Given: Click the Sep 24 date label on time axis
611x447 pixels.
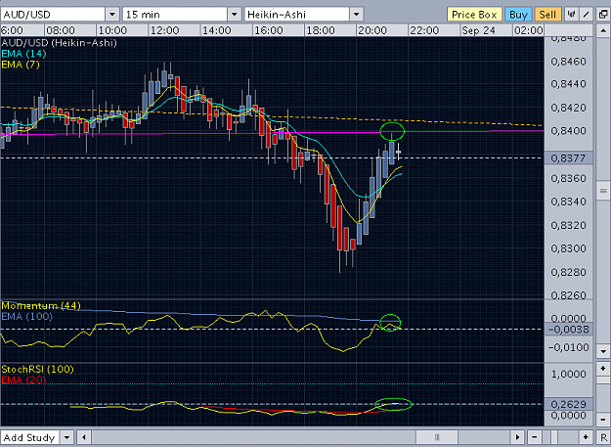Looking at the screenshot, I should pos(478,30).
